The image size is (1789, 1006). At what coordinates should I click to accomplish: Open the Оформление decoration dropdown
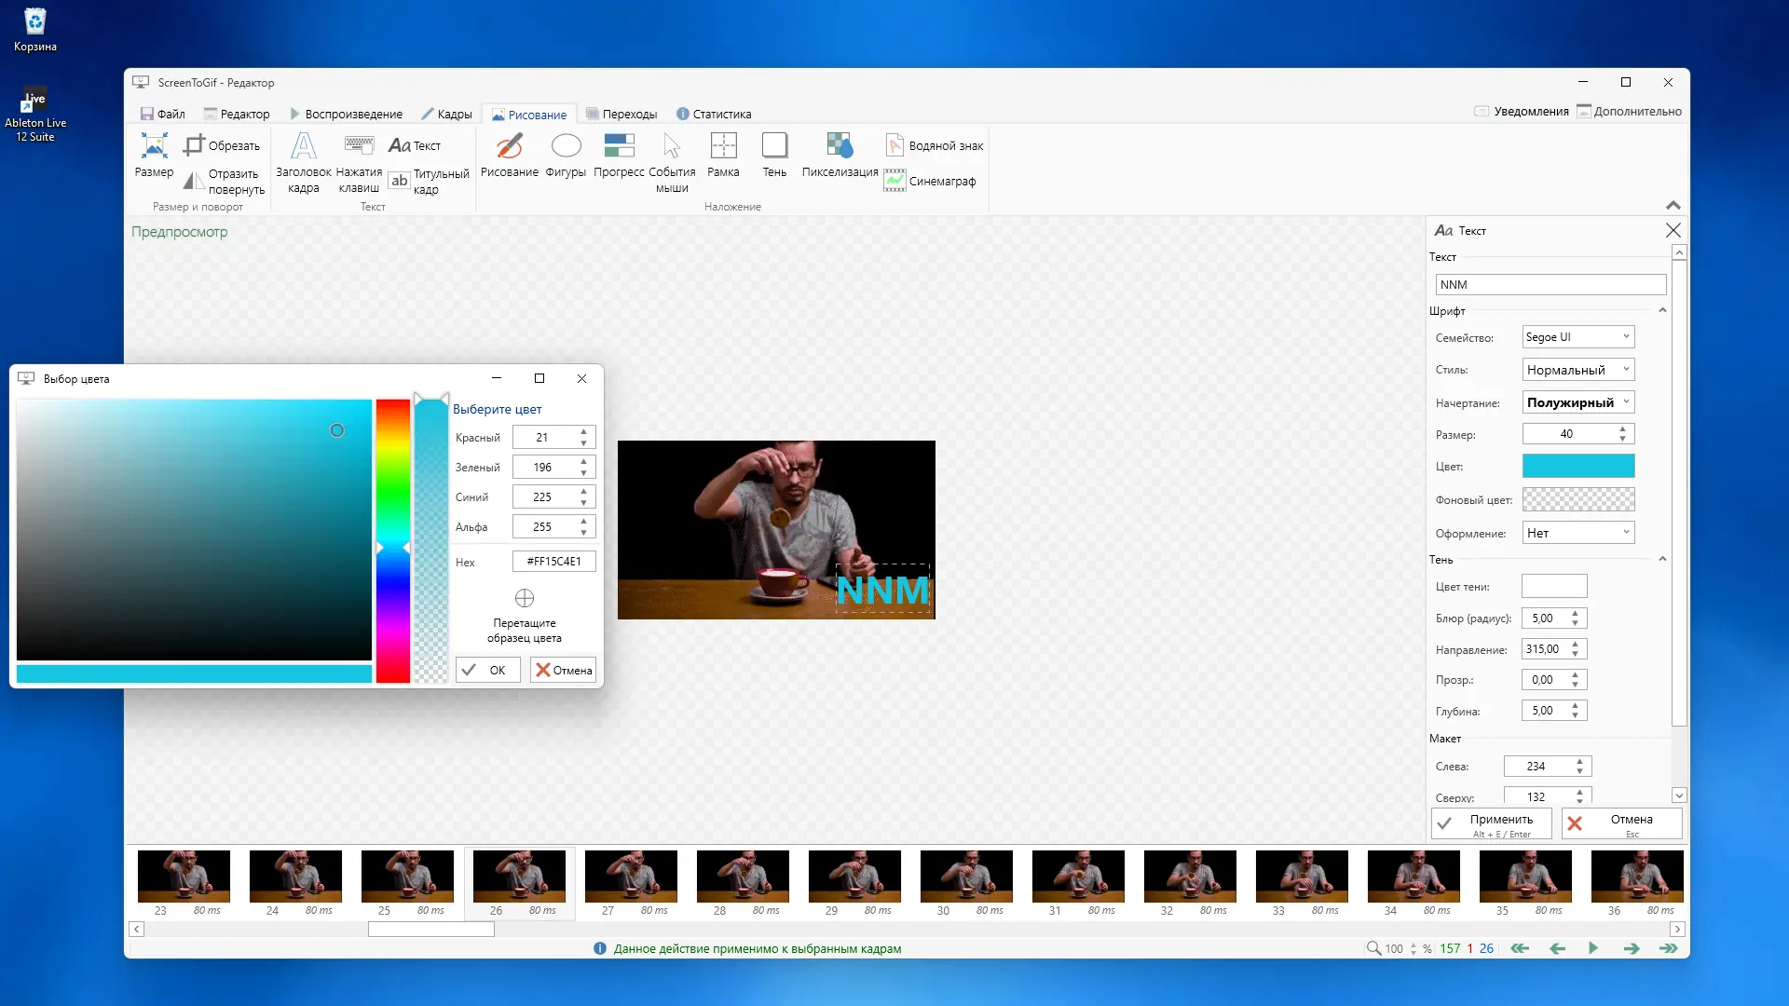point(1578,533)
